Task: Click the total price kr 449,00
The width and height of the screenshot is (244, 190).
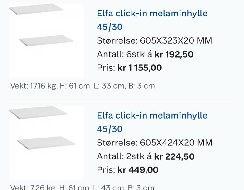Action: click(x=138, y=170)
